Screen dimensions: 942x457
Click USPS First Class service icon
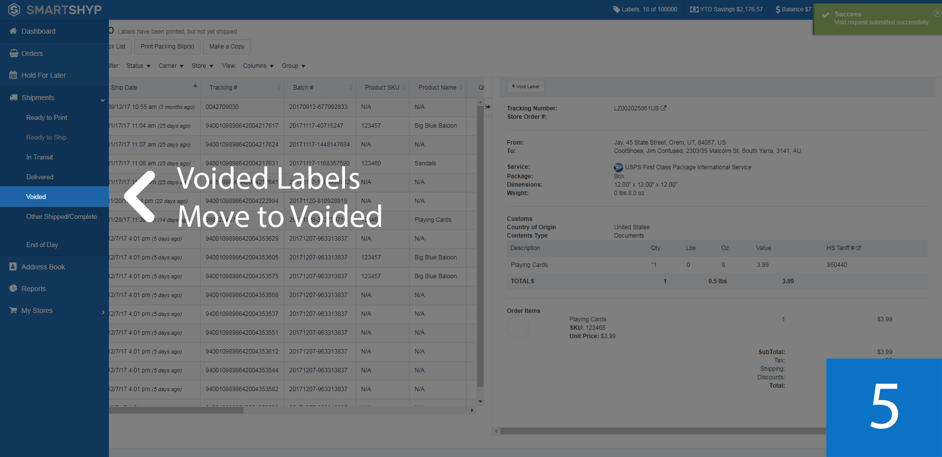pos(618,167)
